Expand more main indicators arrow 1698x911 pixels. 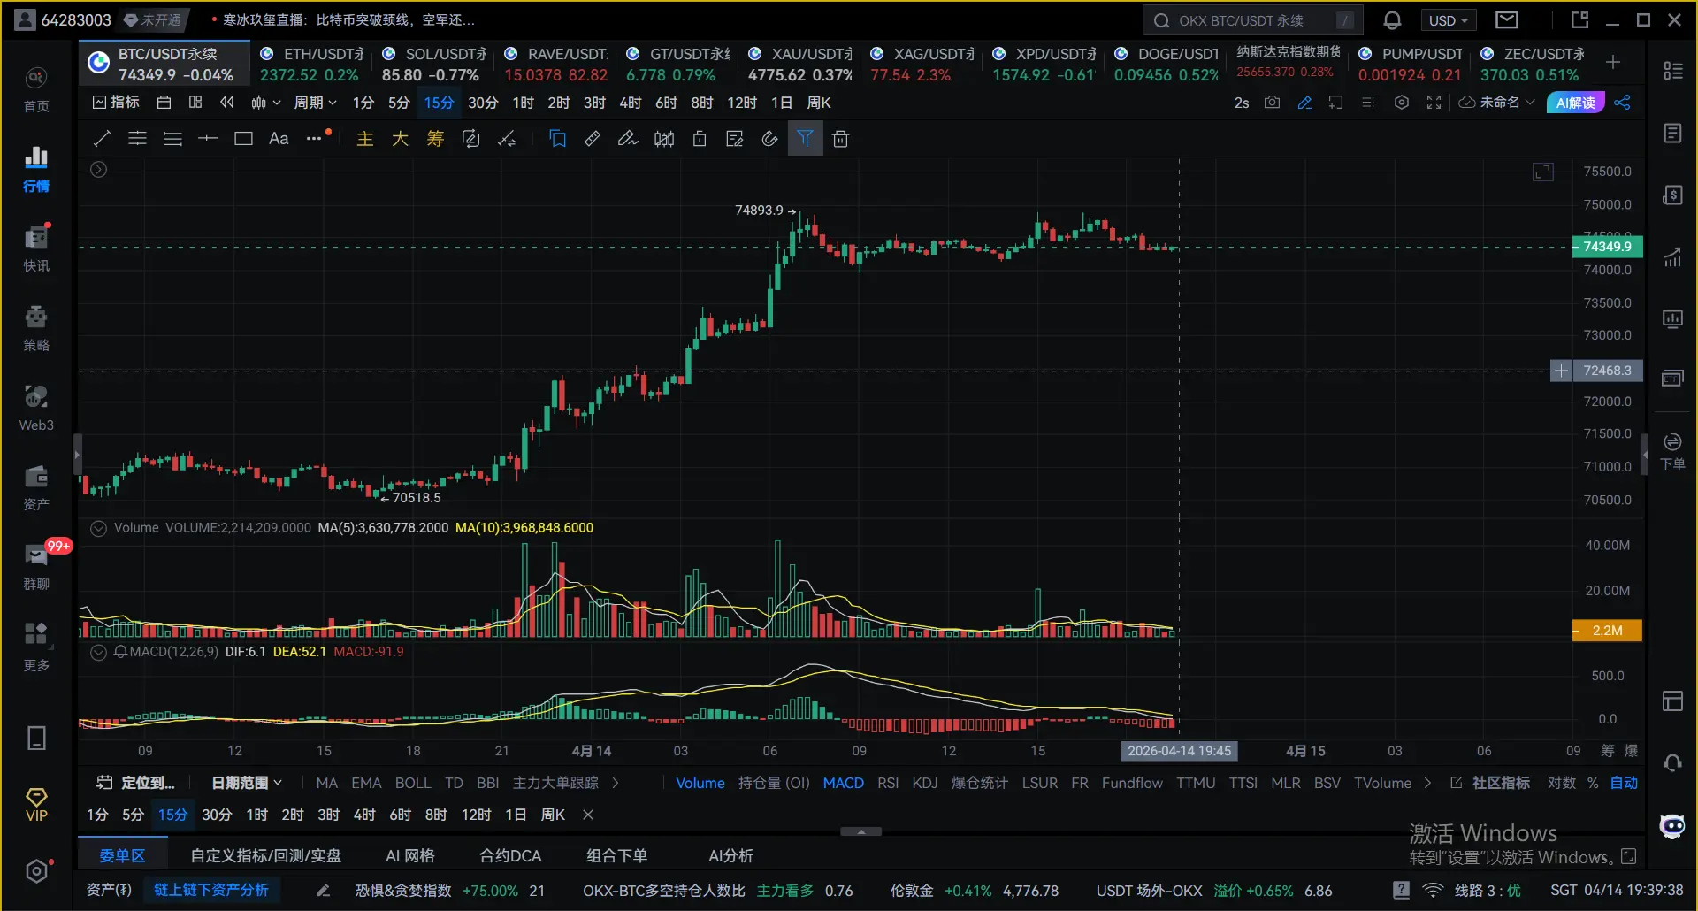click(616, 783)
